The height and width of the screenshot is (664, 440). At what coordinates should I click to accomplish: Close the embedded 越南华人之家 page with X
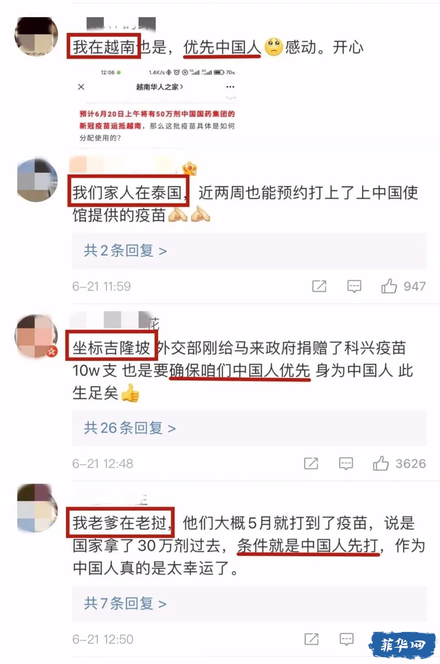click(81, 87)
